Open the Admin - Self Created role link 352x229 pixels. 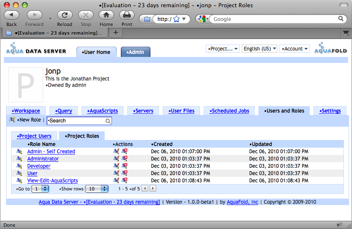[51, 152]
